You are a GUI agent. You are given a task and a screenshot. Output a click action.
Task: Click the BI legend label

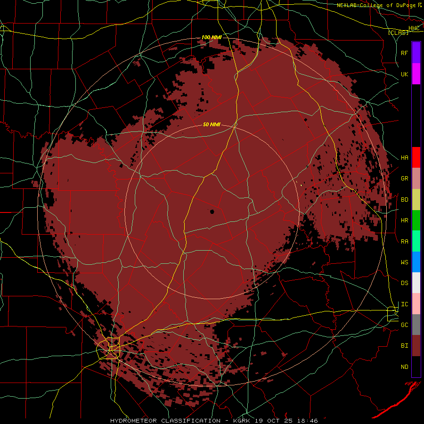point(404,346)
